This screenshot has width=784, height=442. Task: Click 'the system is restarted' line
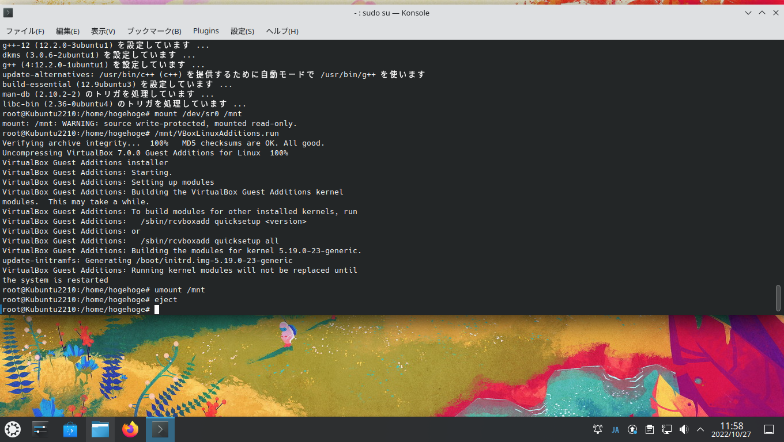coord(55,280)
